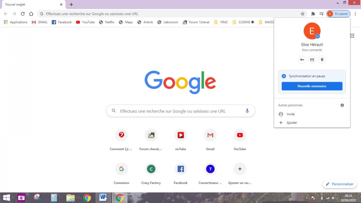Image resolution: width=361 pixels, height=203 pixels.
Task: Open a new tab with the plus button
Action: click(71, 5)
